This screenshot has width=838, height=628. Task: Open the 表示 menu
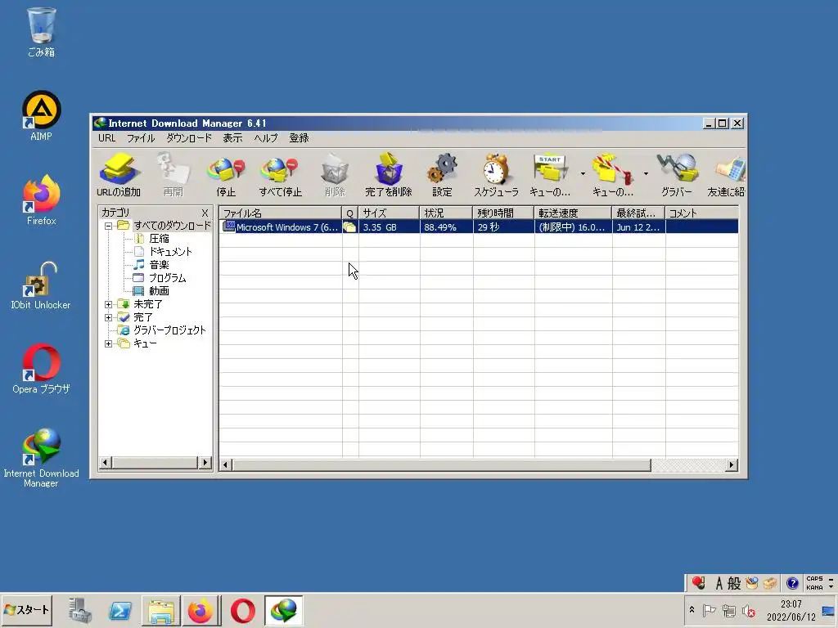(x=232, y=138)
